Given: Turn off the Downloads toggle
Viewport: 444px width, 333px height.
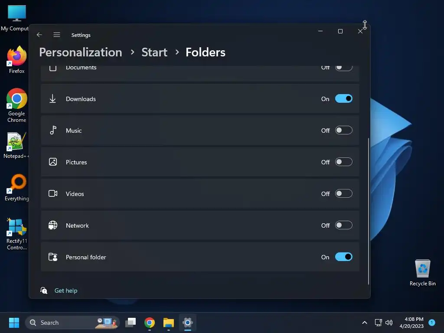Looking at the screenshot, I should point(343,98).
